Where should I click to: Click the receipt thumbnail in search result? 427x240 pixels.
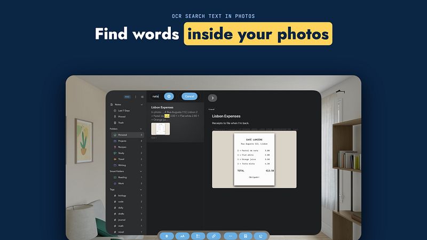pos(161,129)
